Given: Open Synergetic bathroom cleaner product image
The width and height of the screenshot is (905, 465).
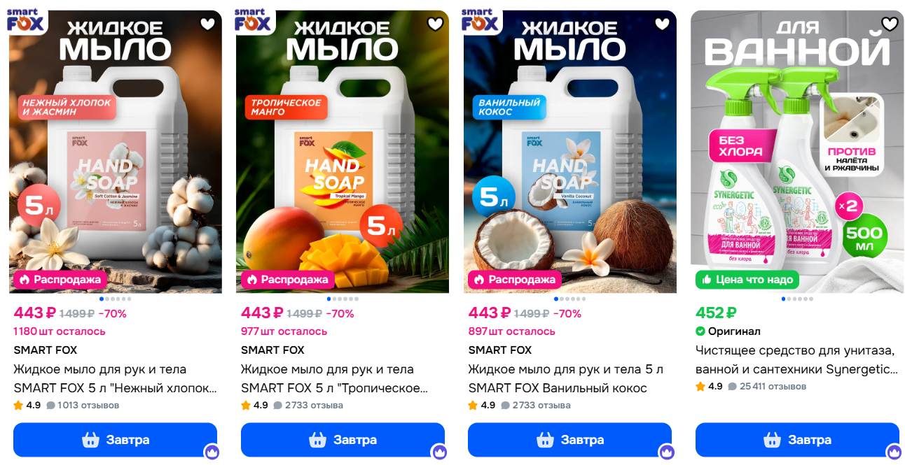Looking at the screenshot, I should pos(797,152).
